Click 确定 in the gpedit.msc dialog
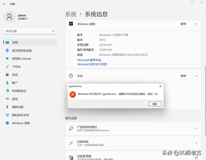Image resolution: width=206 pixels, height=160 pixels. tap(155, 104)
